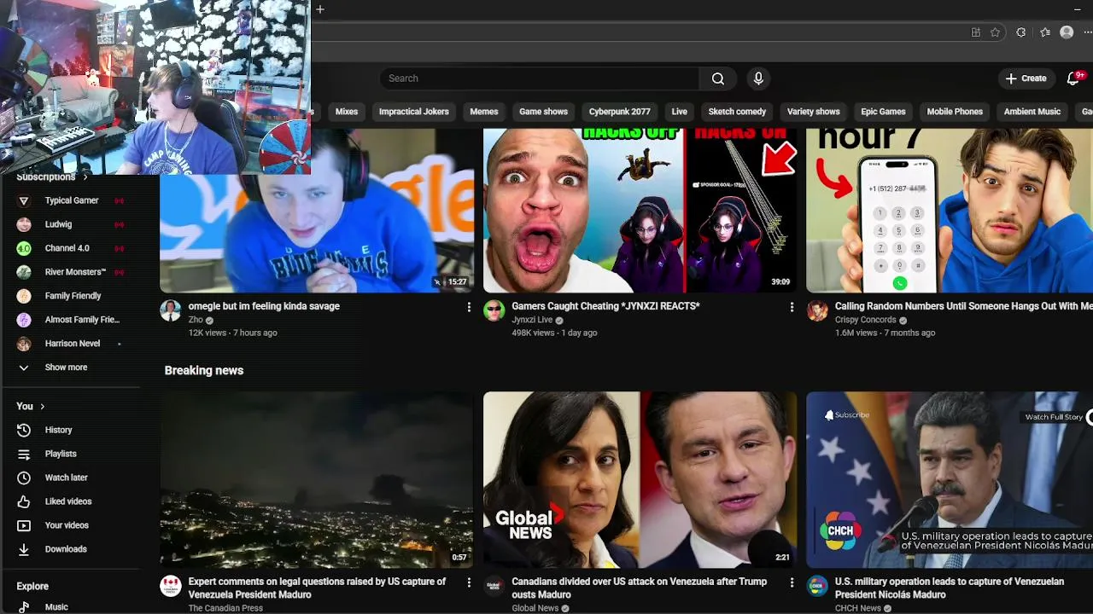Click Jynxzi Live channel avatar
The width and height of the screenshot is (1093, 614).
pyautogui.click(x=494, y=310)
